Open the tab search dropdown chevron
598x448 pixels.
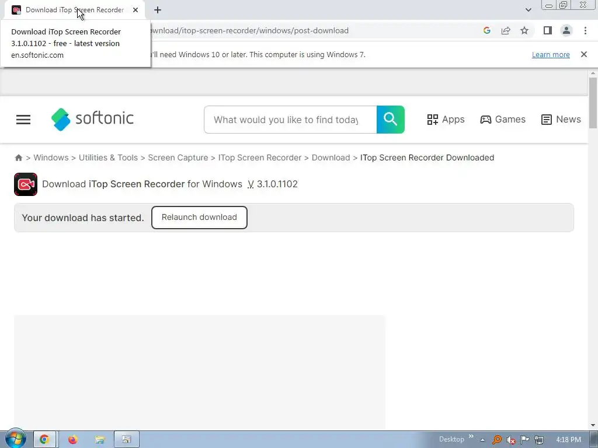[528, 10]
